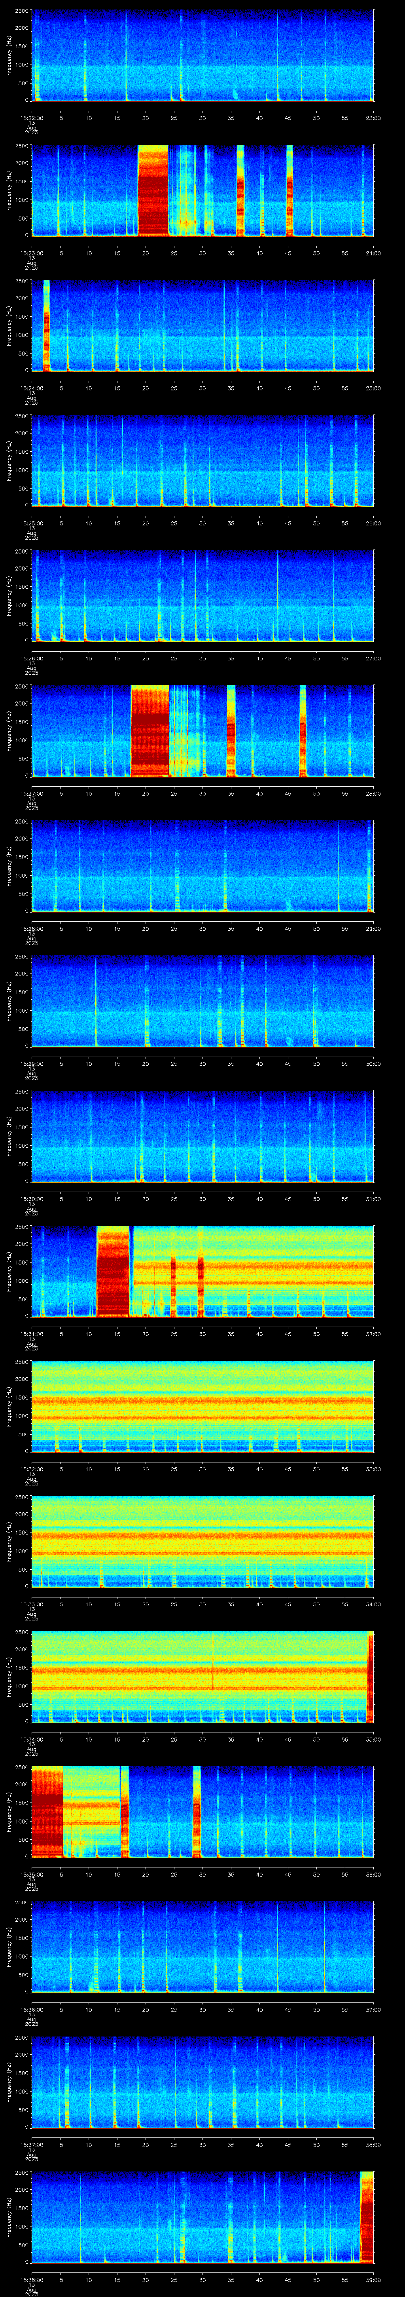Click the "15:29:00" time axis label

tap(31, 1064)
